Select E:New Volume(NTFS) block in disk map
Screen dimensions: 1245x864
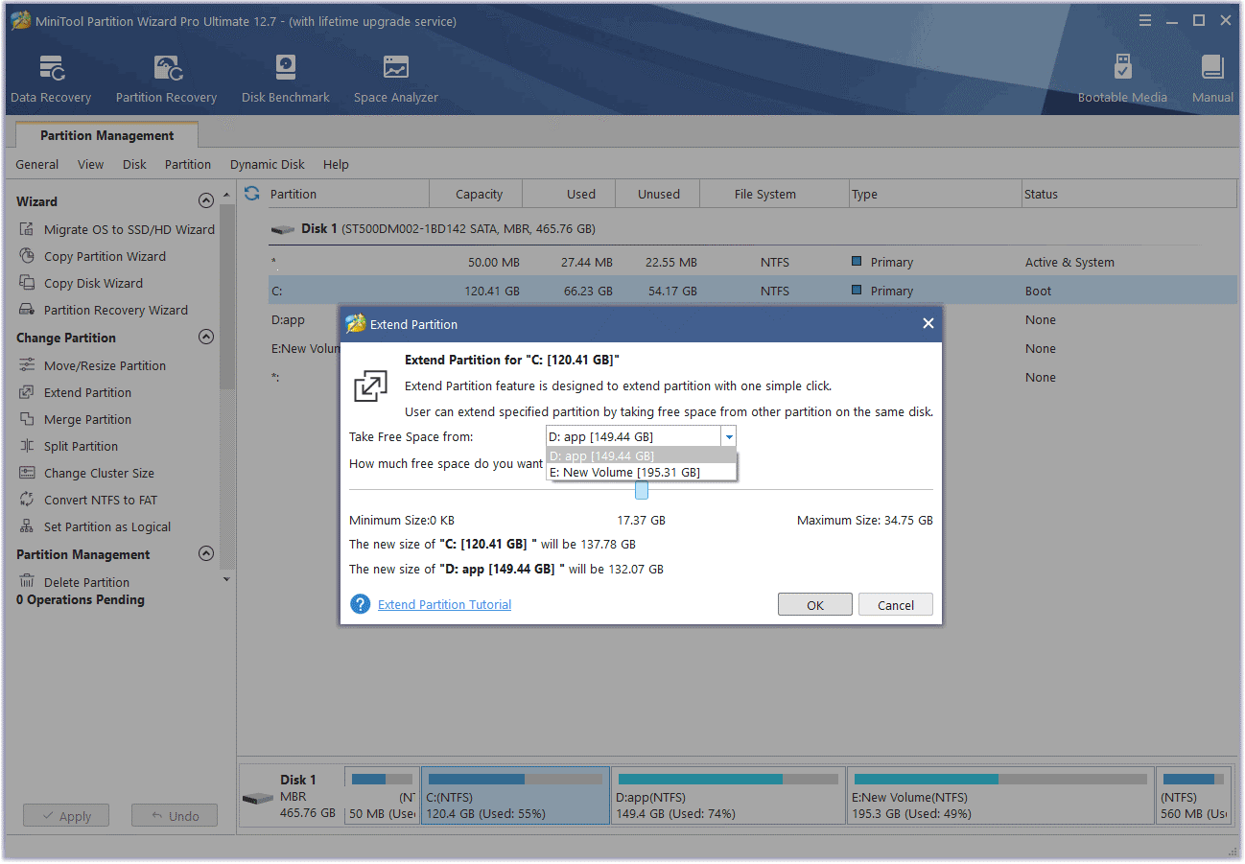point(1000,795)
